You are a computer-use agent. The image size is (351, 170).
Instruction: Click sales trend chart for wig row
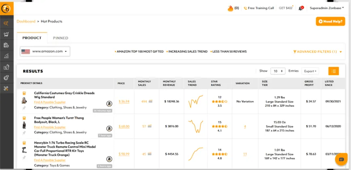point(196,101)
